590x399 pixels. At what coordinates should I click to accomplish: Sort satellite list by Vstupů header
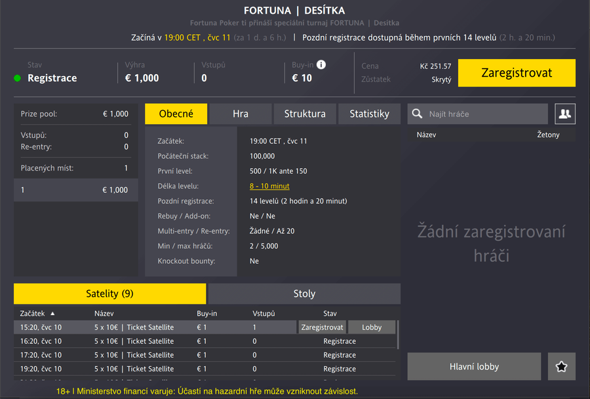click(x=264, y=314)
